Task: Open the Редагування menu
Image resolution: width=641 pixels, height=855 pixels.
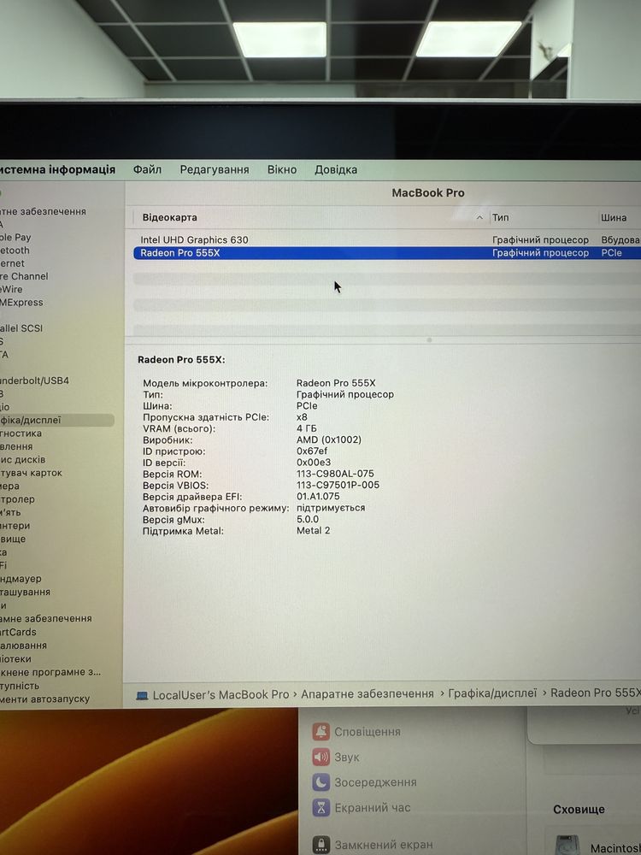Action: click(215, 169)
